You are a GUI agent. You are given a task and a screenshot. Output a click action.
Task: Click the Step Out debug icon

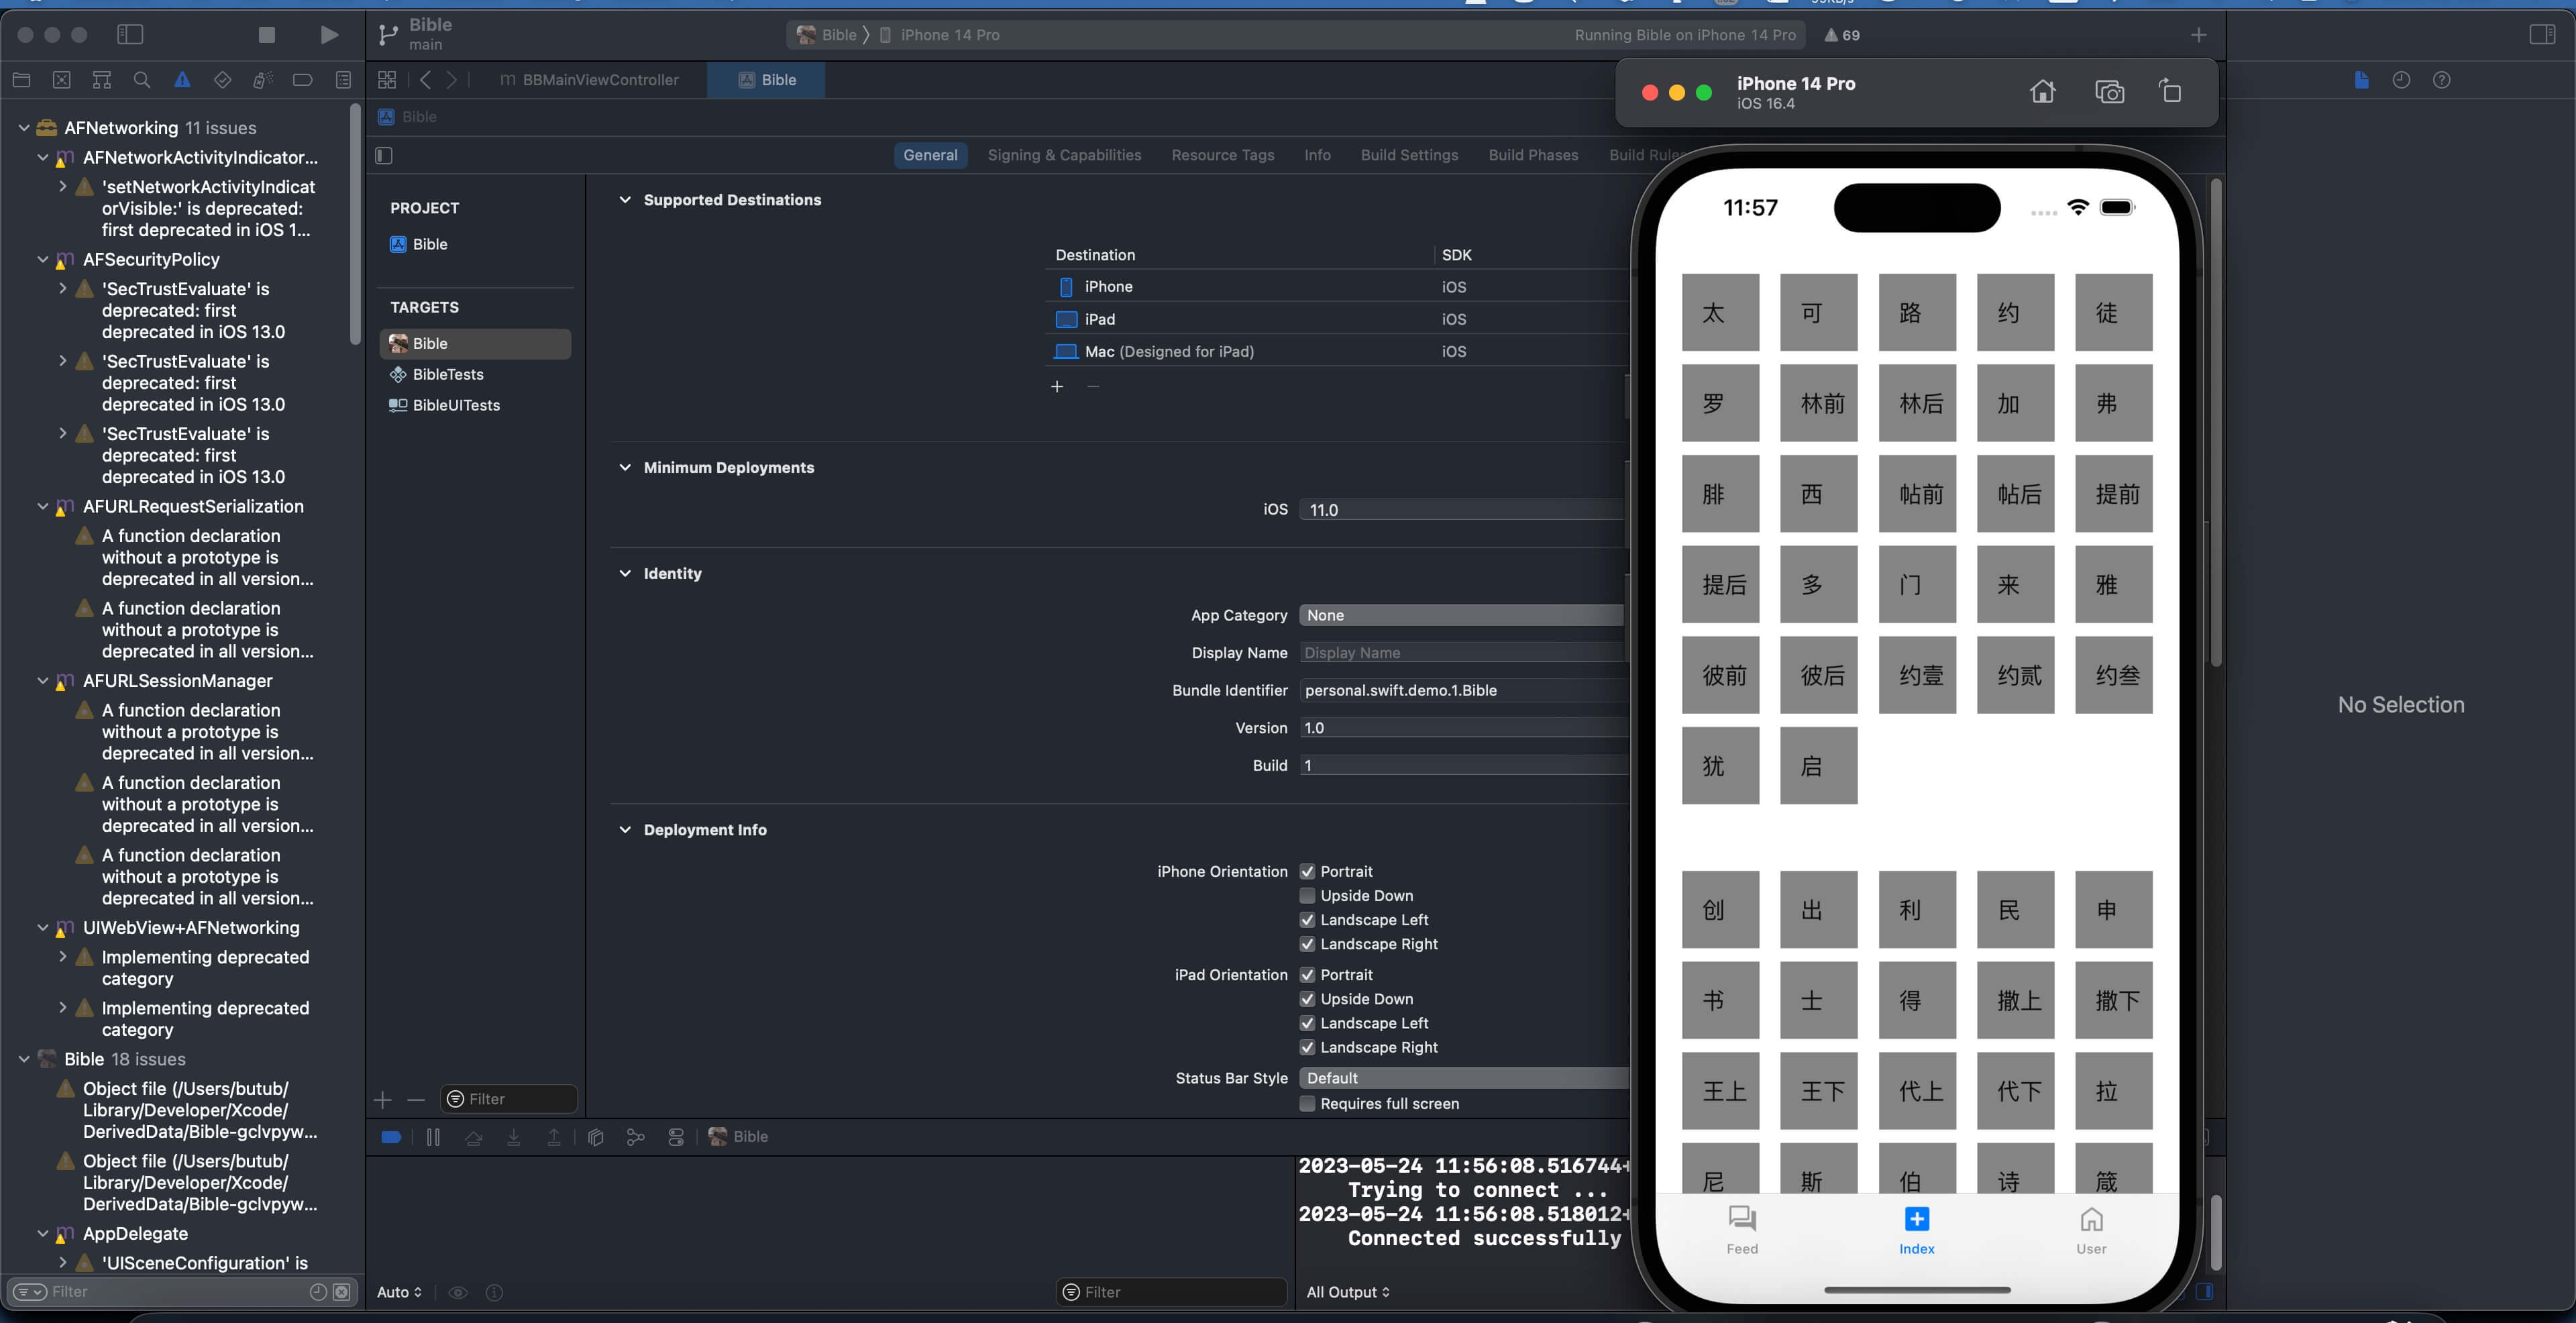554,1137
